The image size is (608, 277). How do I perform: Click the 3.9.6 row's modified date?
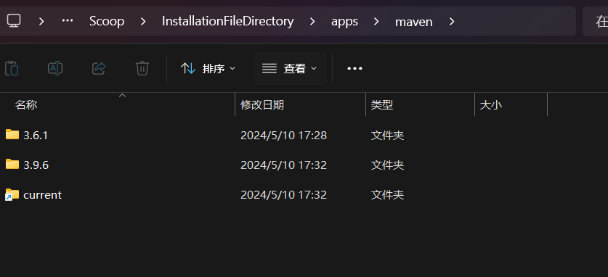pyautogui.click(x=283, y=165)
